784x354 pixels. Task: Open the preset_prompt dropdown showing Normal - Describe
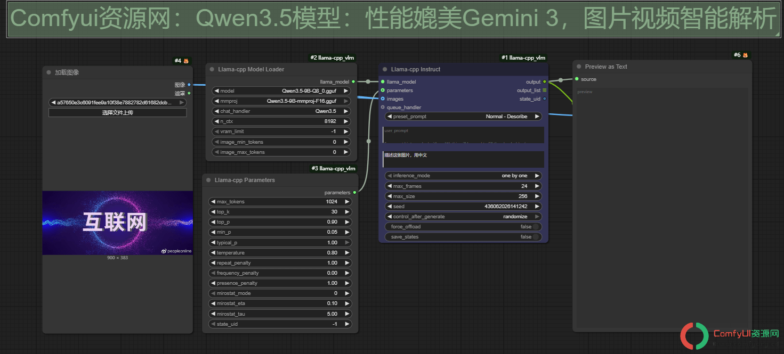click(x=463, y=117)
